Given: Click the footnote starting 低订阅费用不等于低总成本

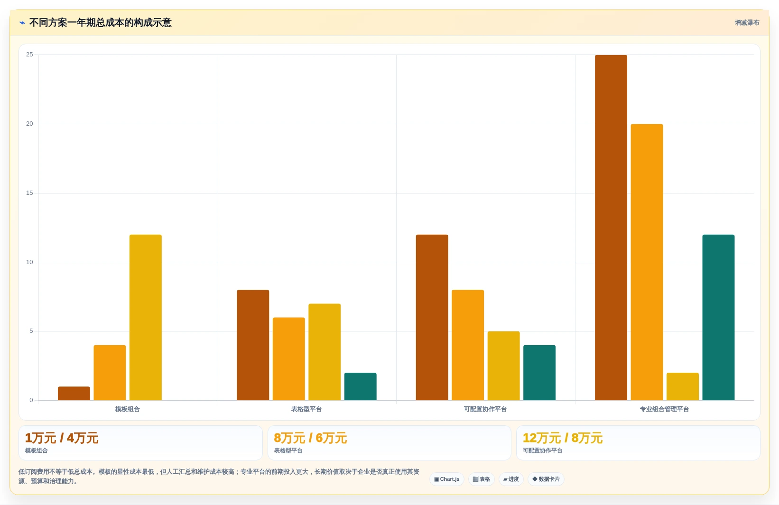Looking at the screenshot, I should 219,477.
